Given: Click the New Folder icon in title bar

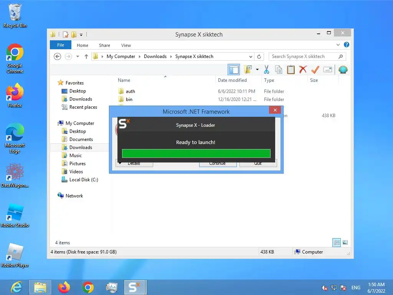Looking at the screenshot, I should [x=74, y=35].
